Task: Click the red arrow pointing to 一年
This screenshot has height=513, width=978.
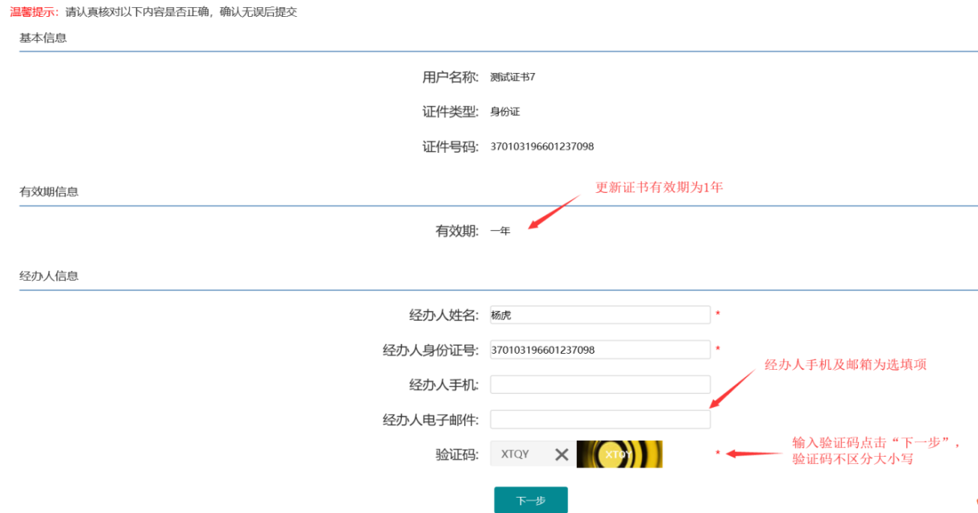Action: tap(553, 211)
